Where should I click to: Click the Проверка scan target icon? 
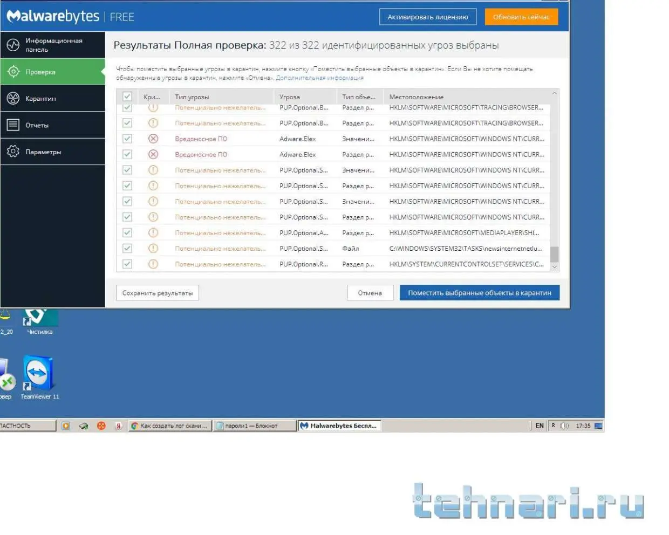(13, 72)
